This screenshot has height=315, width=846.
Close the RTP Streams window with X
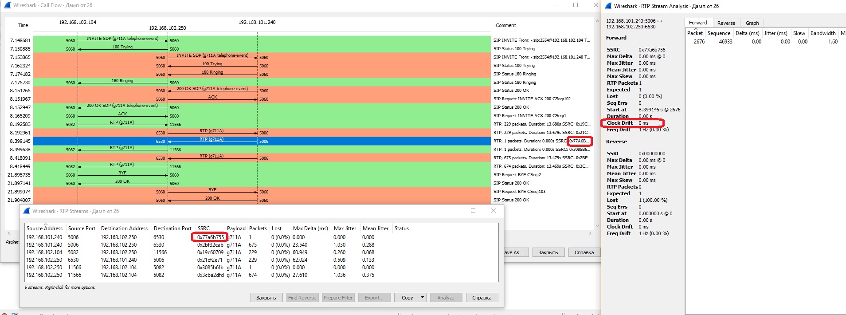493,211
